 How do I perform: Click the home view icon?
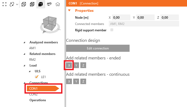tap(58, 4)
